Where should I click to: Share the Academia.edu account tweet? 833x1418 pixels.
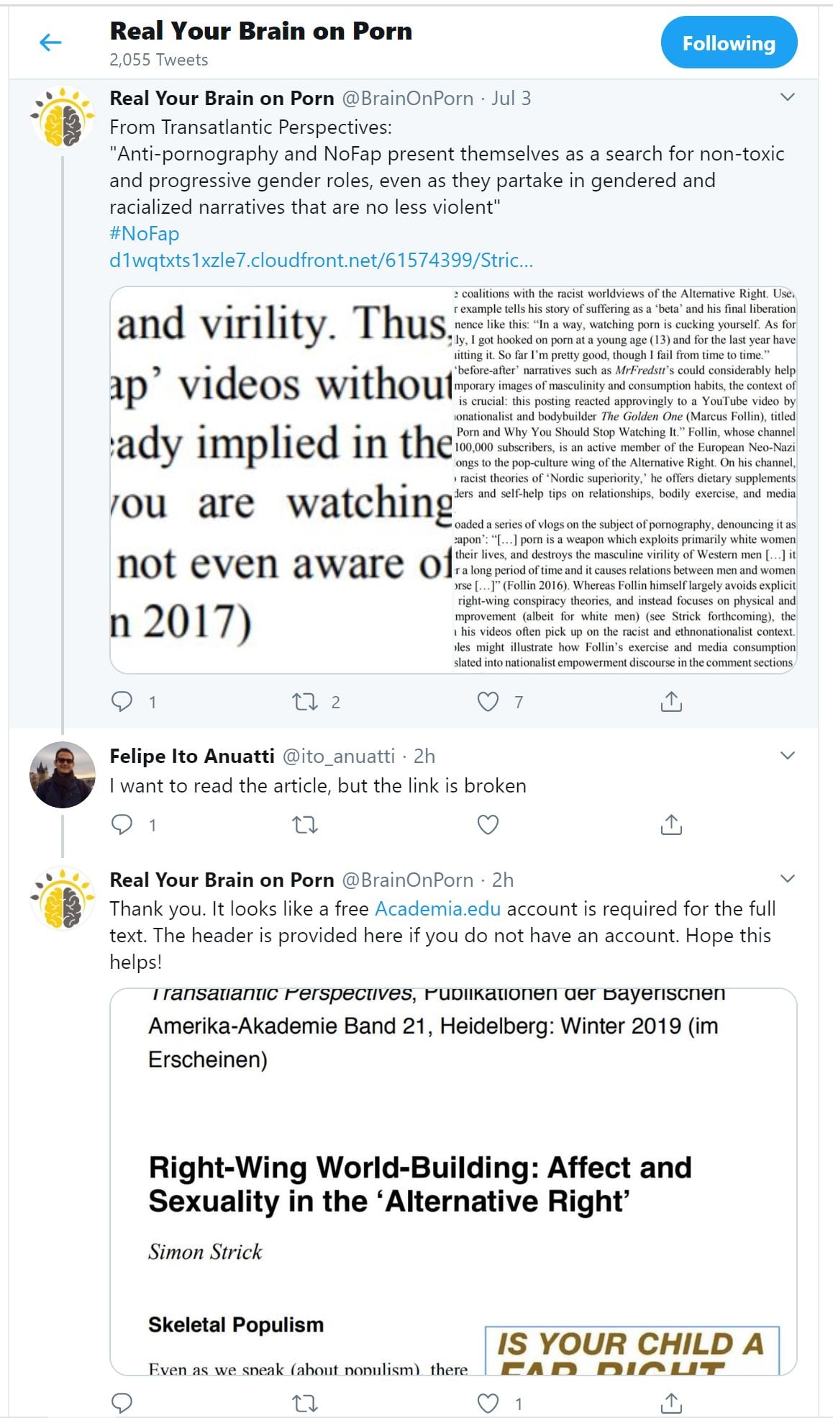(670, 1402)
